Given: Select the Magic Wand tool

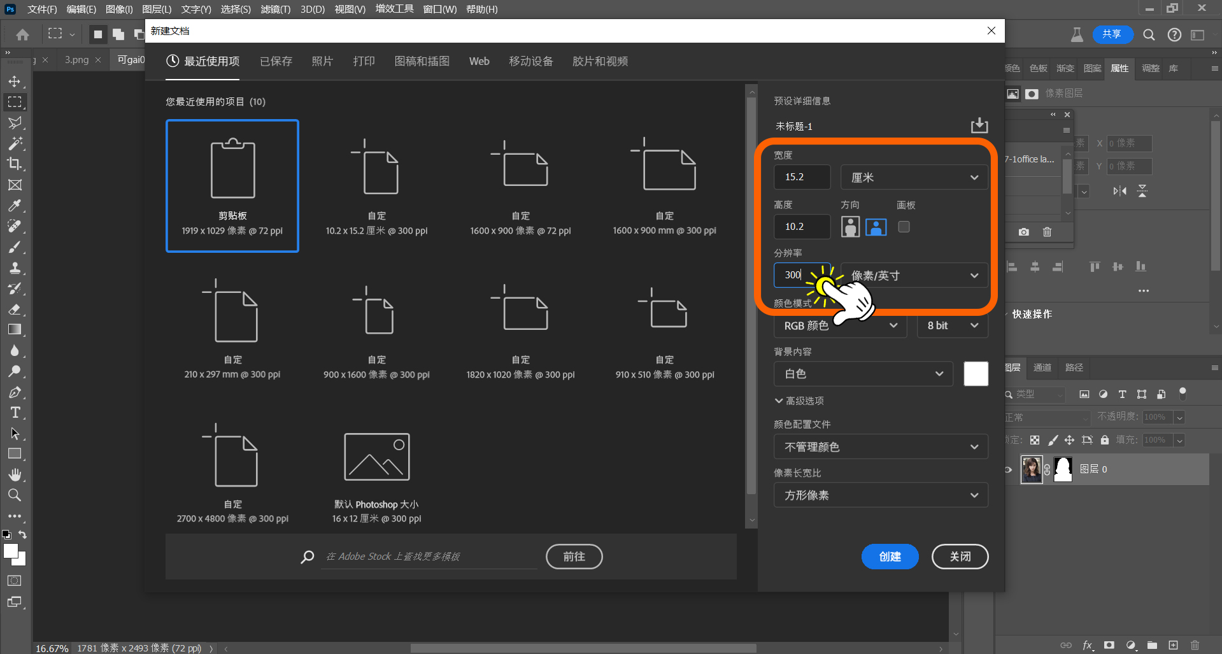Looking at the screenshot, I should 15,143.
